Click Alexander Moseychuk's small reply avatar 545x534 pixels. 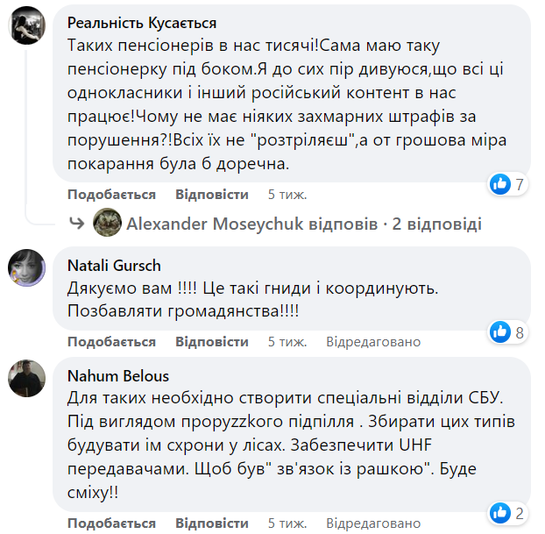107,224
